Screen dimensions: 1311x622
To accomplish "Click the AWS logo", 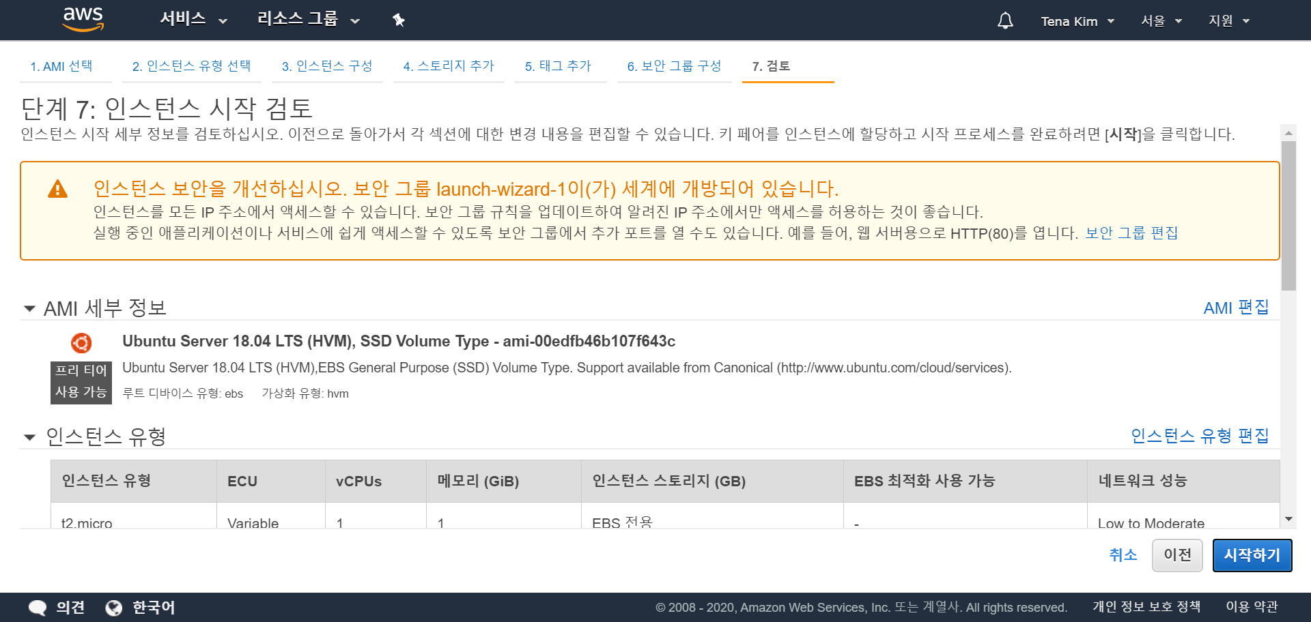I will (x=83, y=20).
